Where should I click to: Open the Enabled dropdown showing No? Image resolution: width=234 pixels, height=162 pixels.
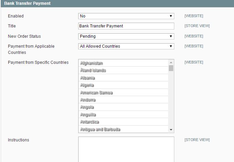click(126, 16)
